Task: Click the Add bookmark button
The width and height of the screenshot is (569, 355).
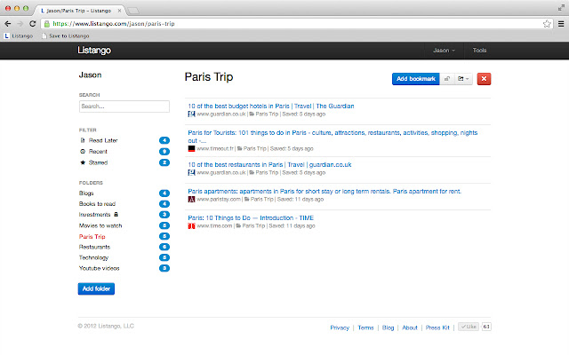Action: click(x=415, y=79)
